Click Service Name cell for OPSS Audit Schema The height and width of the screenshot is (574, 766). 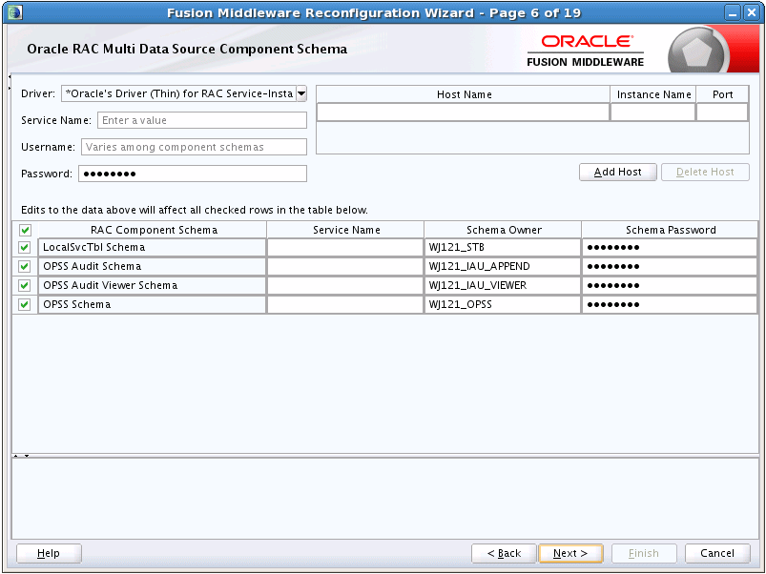click(345, 267)
